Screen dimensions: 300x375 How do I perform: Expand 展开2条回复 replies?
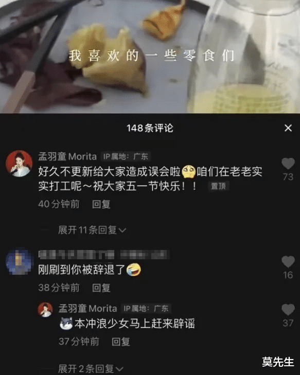pyautogui.click(x=91, y=368)
